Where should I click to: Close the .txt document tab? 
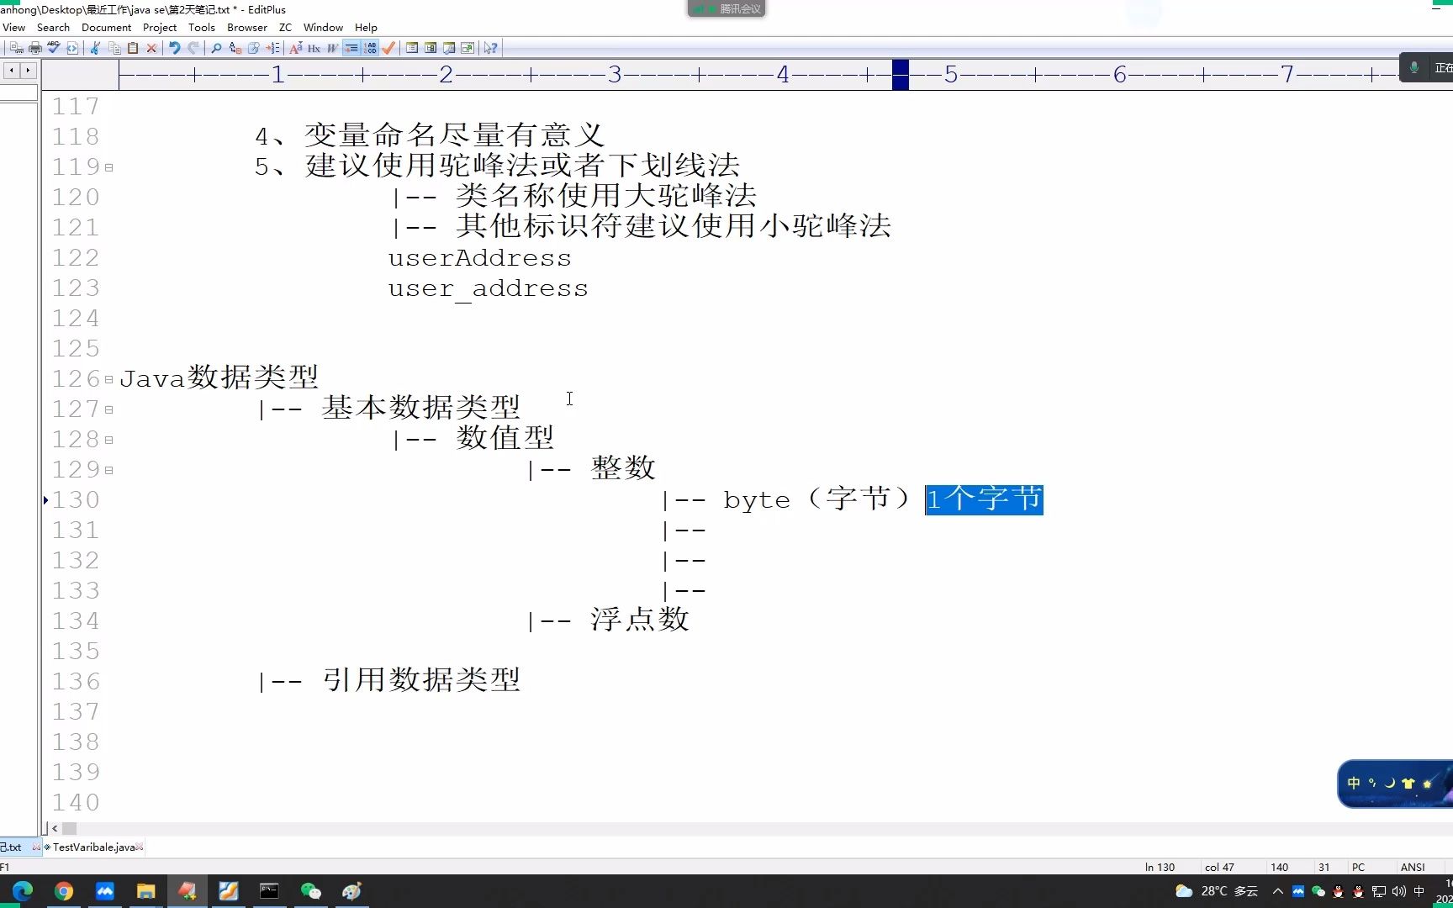pyautogui.click(x=36, y=847)
